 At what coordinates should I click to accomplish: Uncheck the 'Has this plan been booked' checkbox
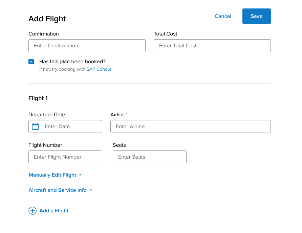[x=31, y=62]
